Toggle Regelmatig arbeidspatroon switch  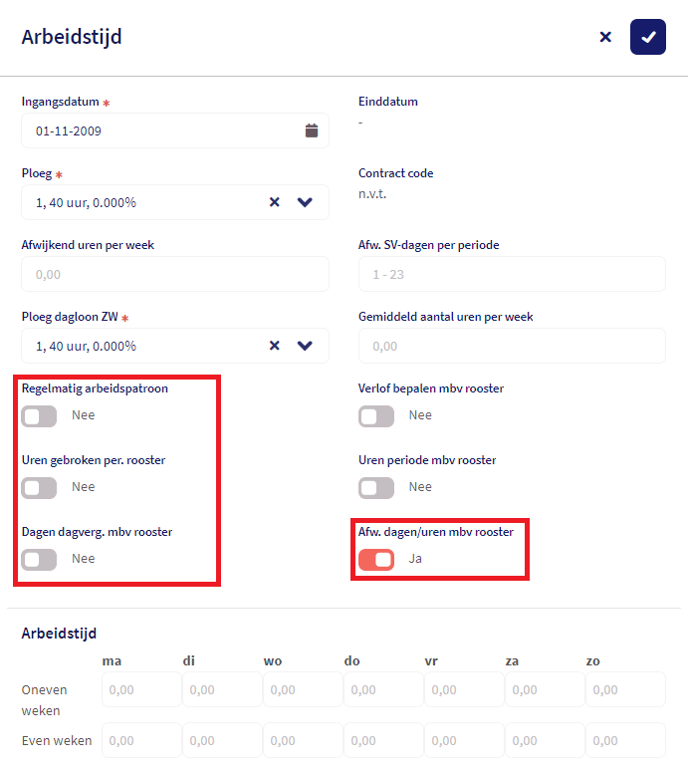40,416
